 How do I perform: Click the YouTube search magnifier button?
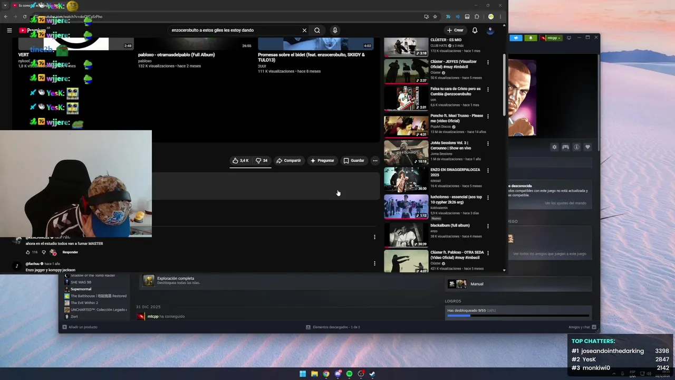click(317, 30)
